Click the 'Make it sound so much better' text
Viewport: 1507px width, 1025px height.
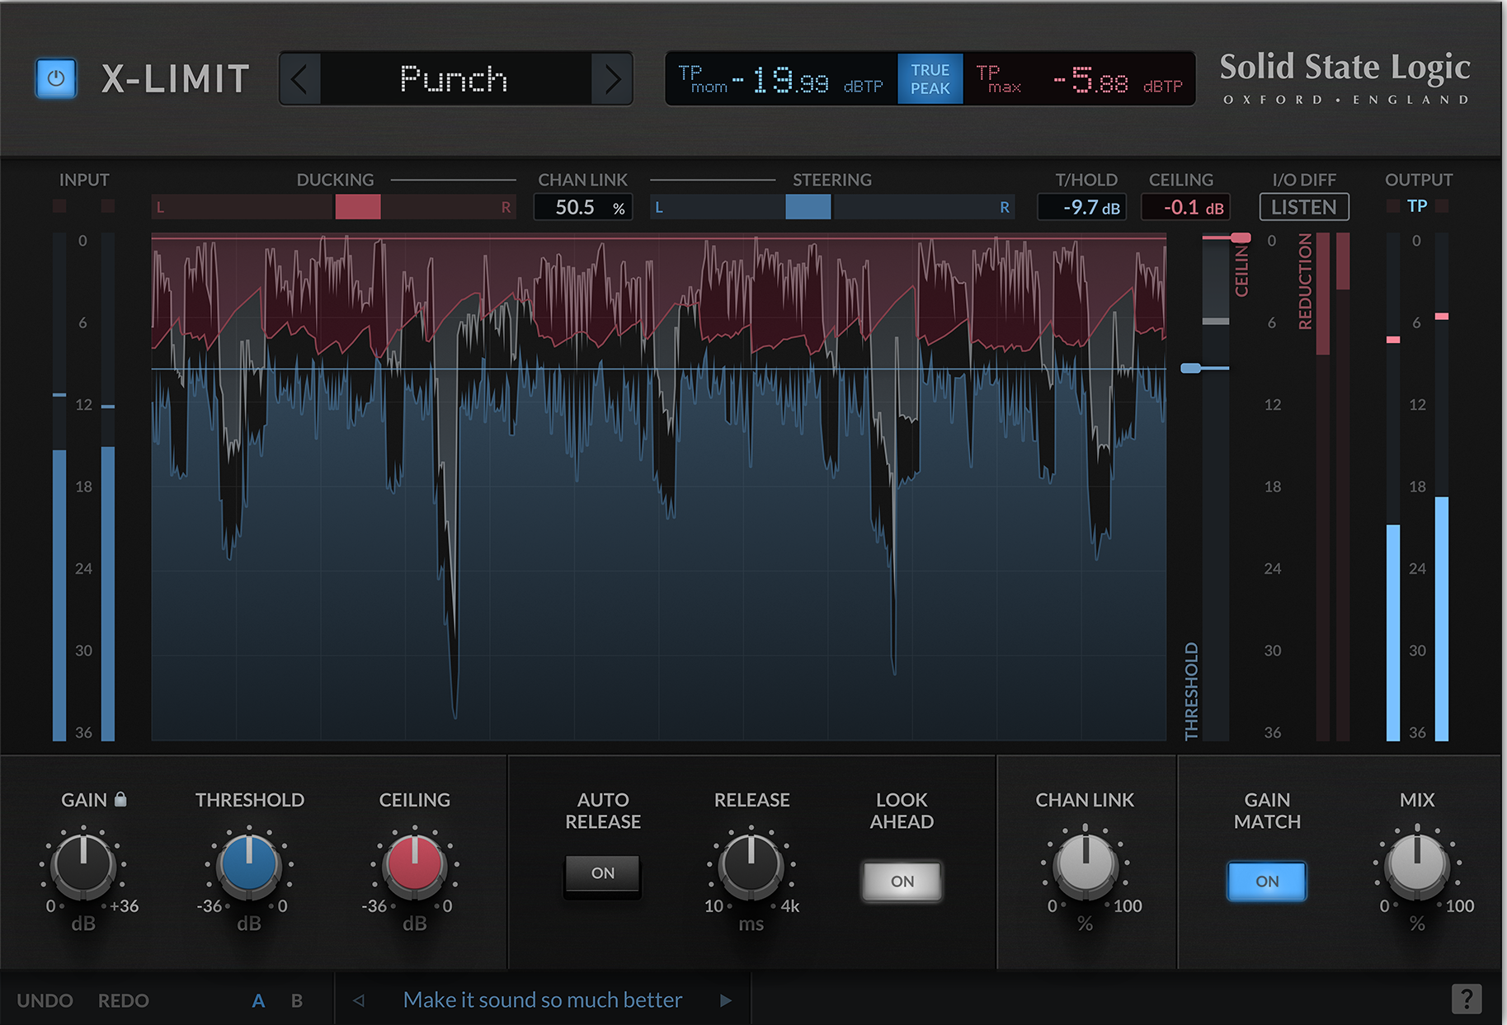click(543, 999)
